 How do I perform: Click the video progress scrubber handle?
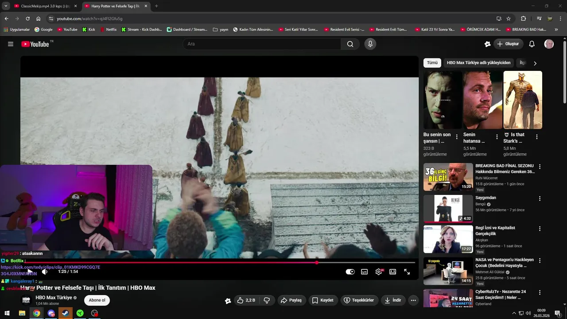point(317,263)
